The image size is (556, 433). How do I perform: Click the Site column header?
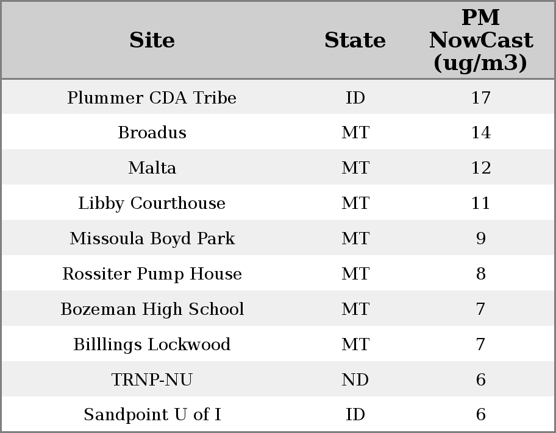152,40
